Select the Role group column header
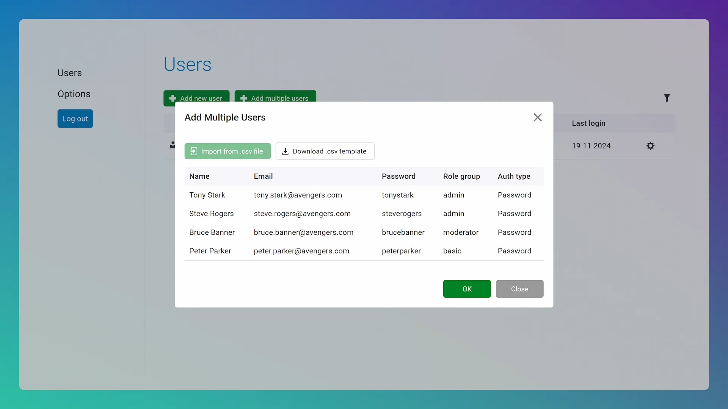 (x=461, y=176)
